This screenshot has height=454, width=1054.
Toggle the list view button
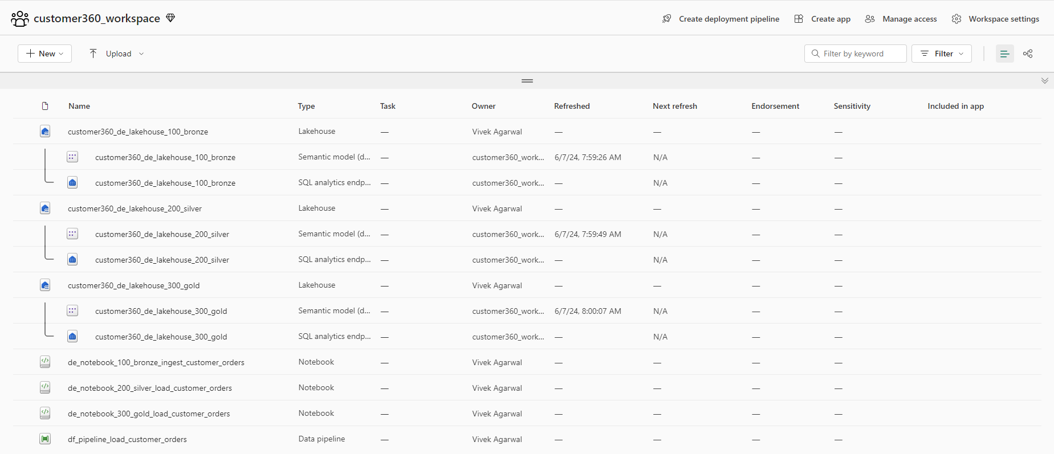click(x=1004, y=54)
